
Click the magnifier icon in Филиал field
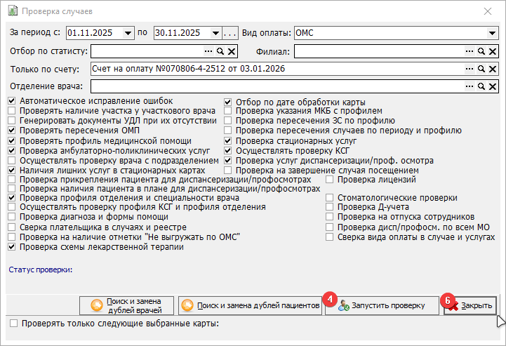click(x=481, y=51)
